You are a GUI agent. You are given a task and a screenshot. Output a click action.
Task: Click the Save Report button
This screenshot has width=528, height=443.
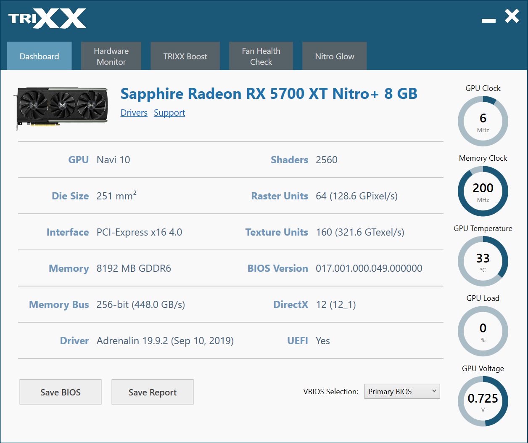[x=153, y=392]
